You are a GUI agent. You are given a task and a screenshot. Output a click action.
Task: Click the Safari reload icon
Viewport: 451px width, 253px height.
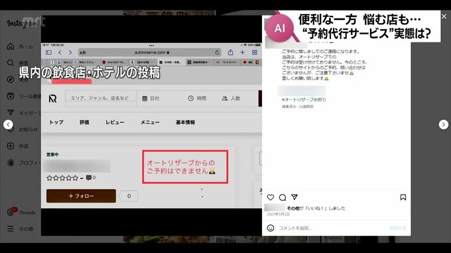tap(217, 52)
